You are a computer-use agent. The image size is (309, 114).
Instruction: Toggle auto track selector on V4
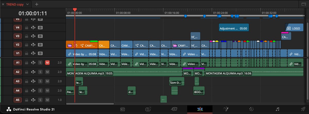point(33,27)
